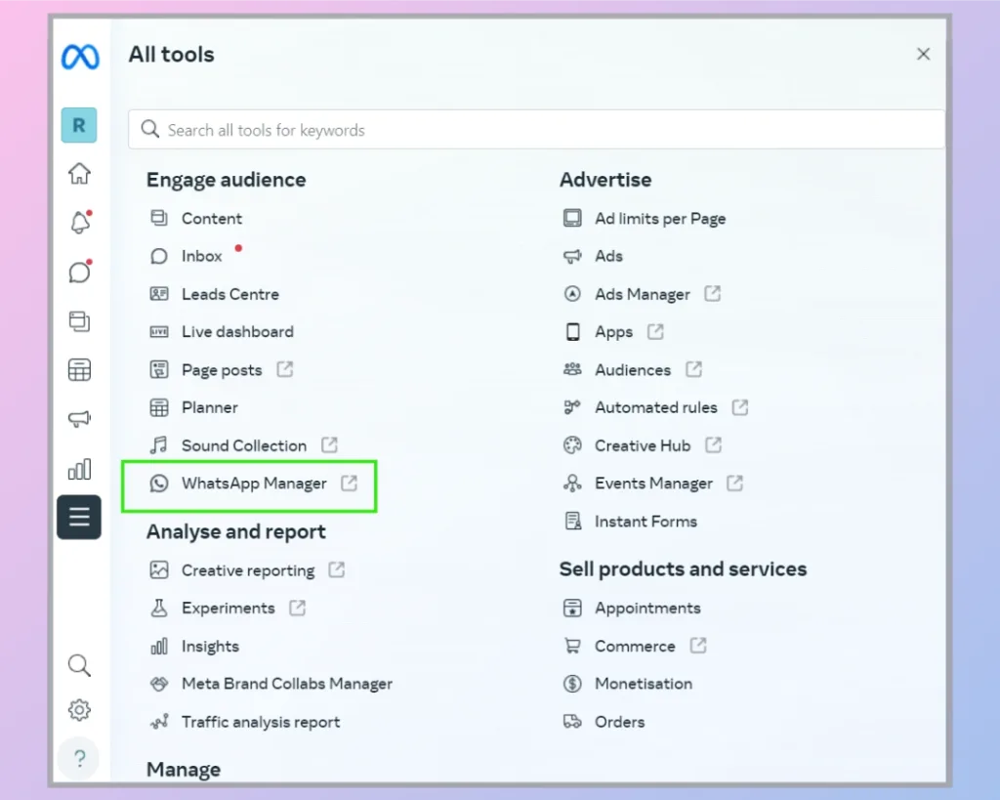Click the Events Manager icon
The image size is (1000, 800).
[x=572, y=484]
